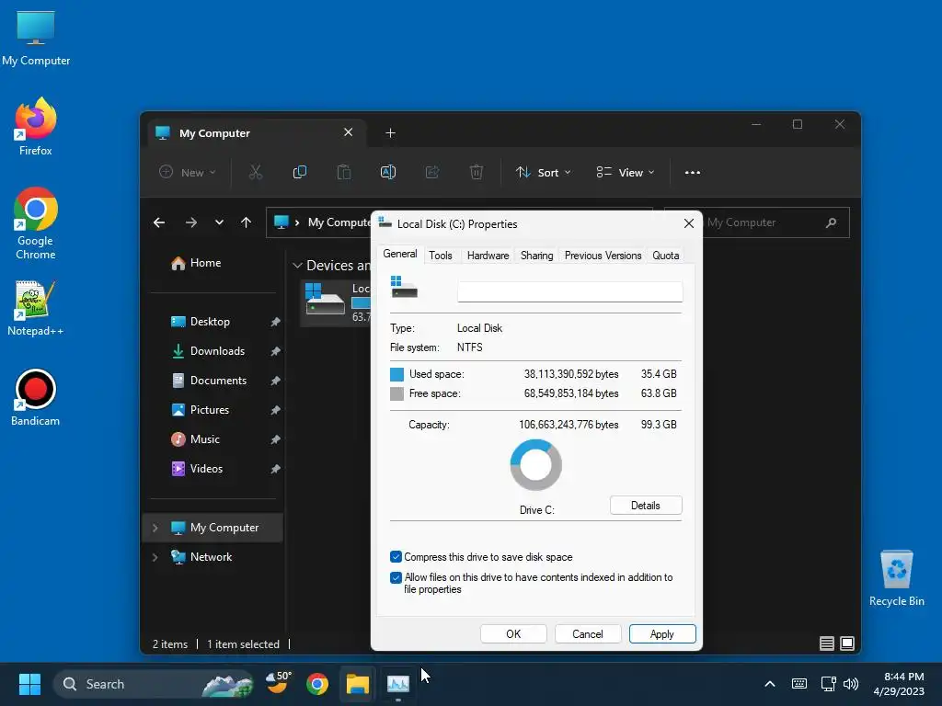Screen dimensions: 942x706
Task: Open the View dropdown
Action: (625, 172)
